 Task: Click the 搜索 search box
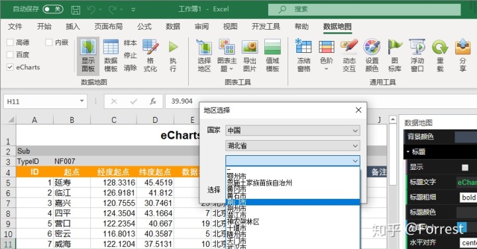[x=364, y=9]
